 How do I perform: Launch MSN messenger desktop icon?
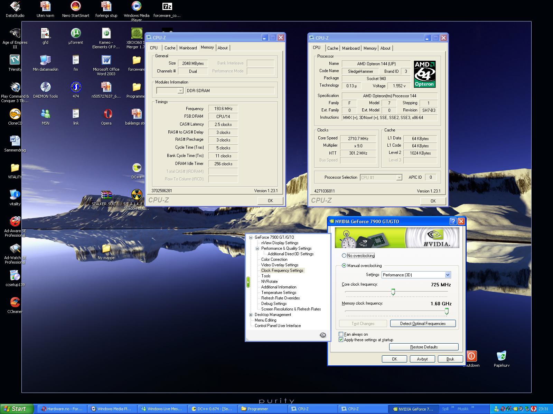45,117
